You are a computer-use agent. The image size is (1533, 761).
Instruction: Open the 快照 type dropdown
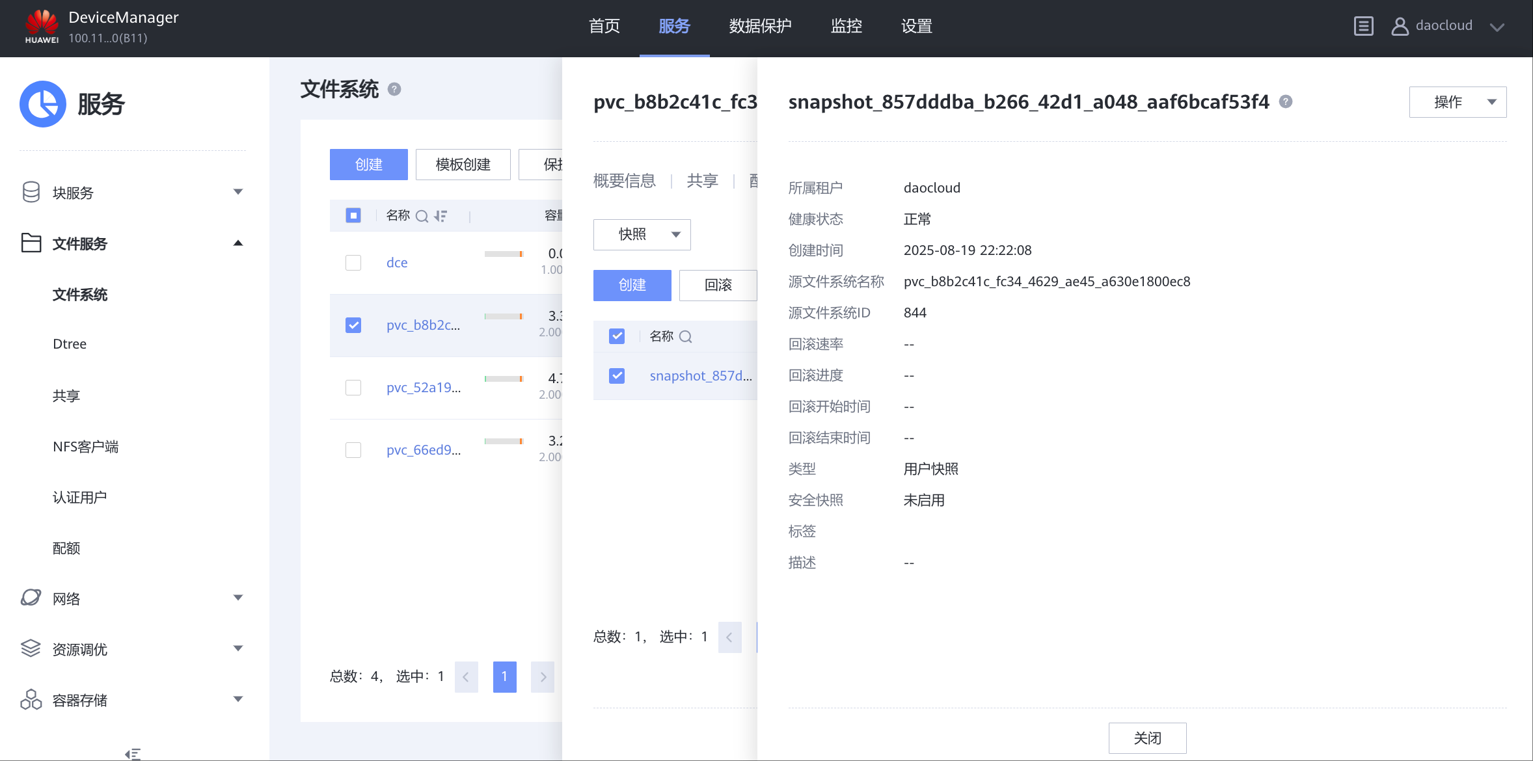pyautogui.click(x=642, y=234)
